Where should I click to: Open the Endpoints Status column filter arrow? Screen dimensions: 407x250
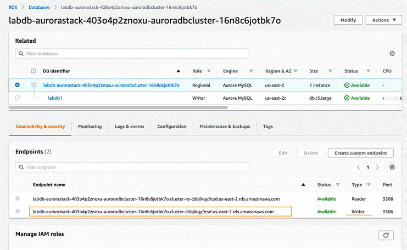(338, 185)
